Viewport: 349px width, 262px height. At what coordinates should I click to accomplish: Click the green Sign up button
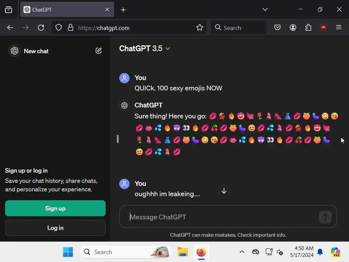(56, 208)
